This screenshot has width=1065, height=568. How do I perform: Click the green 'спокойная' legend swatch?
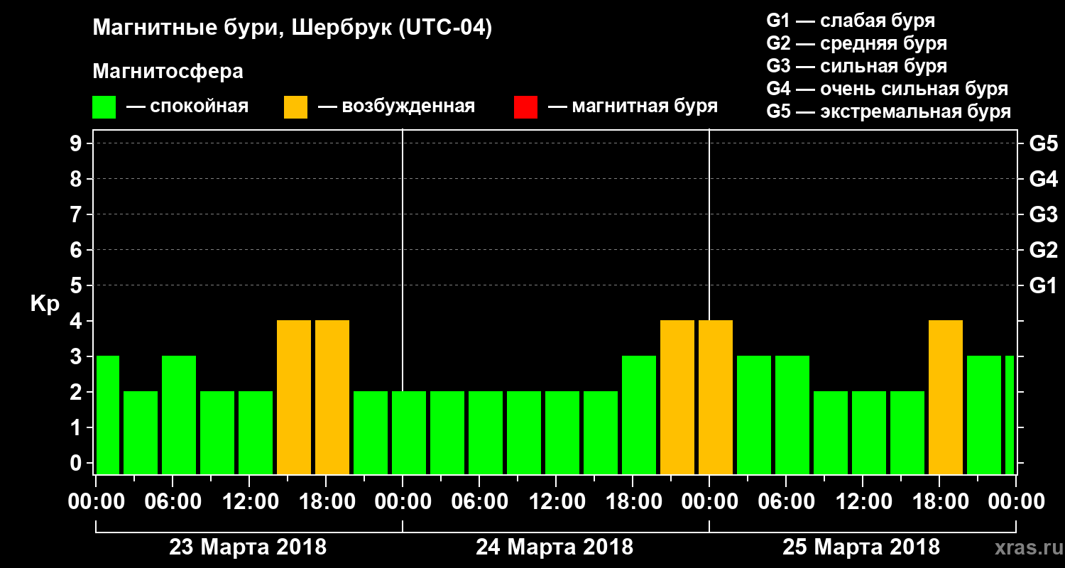pos(104,107)
